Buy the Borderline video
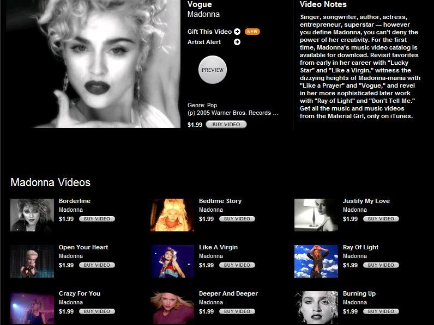 click(x=97, y=219)
